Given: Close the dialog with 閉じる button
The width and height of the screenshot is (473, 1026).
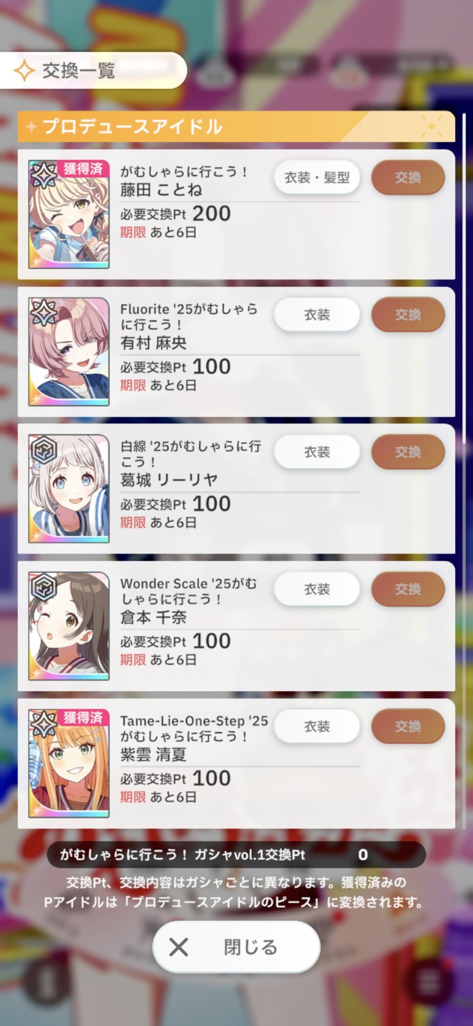Looking at the screenshot, I should 236,947.
